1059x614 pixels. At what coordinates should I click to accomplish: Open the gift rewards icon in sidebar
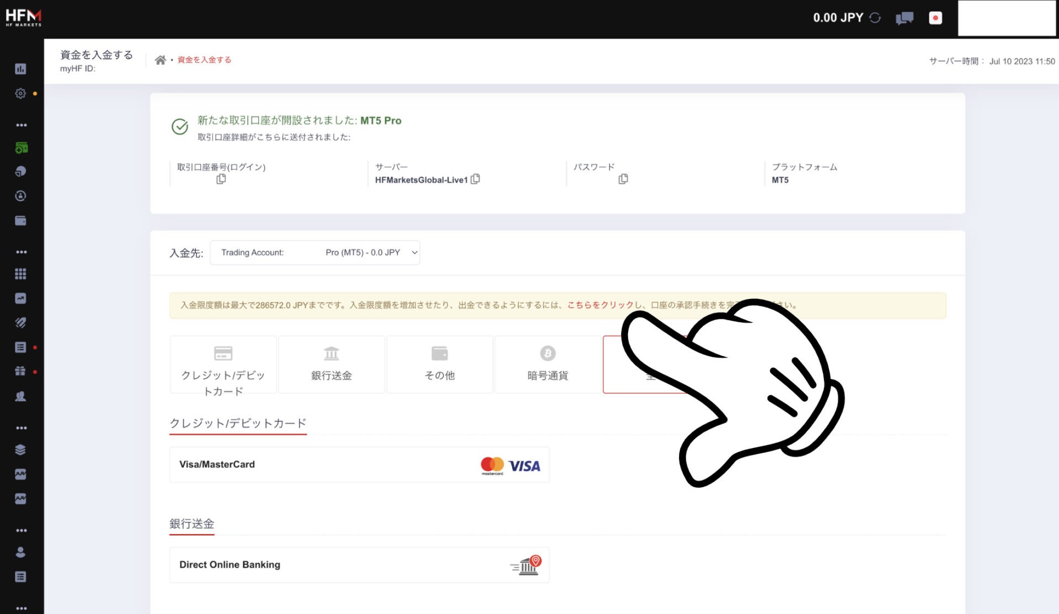20,371
